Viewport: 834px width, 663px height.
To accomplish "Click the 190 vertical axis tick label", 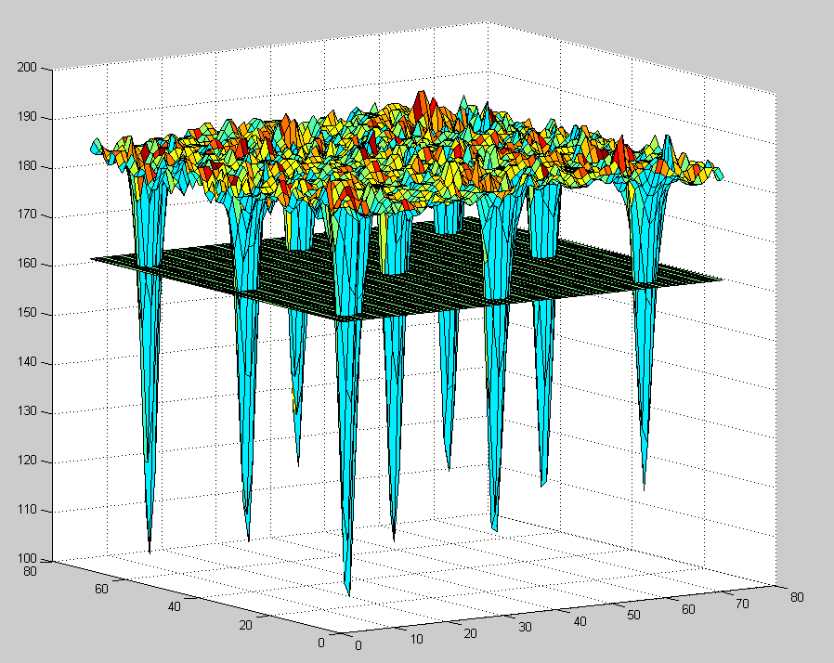I will tap(27, 117).
